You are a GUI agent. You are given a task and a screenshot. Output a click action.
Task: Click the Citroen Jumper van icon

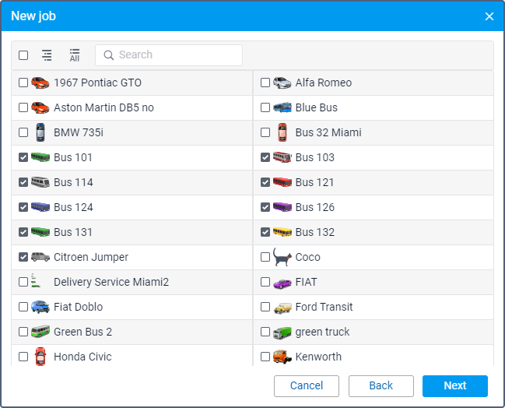(40, 257)
